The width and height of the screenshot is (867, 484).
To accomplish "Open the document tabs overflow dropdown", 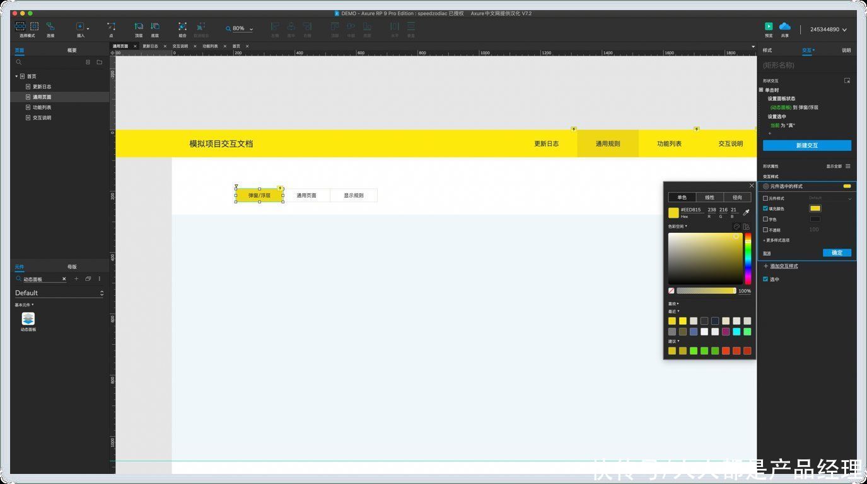I will 752,47.
